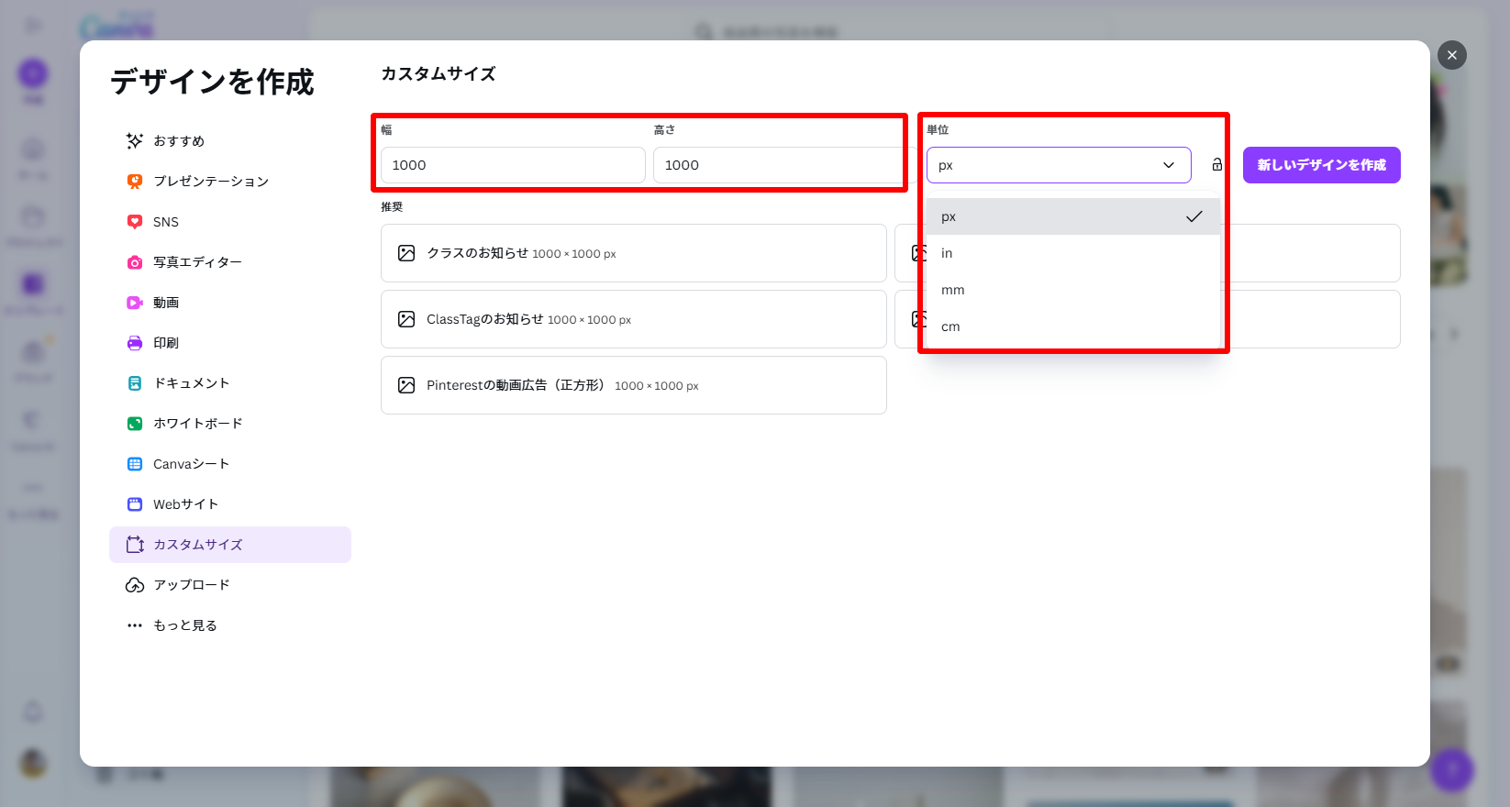Click the video category icon

pos(135,303)
